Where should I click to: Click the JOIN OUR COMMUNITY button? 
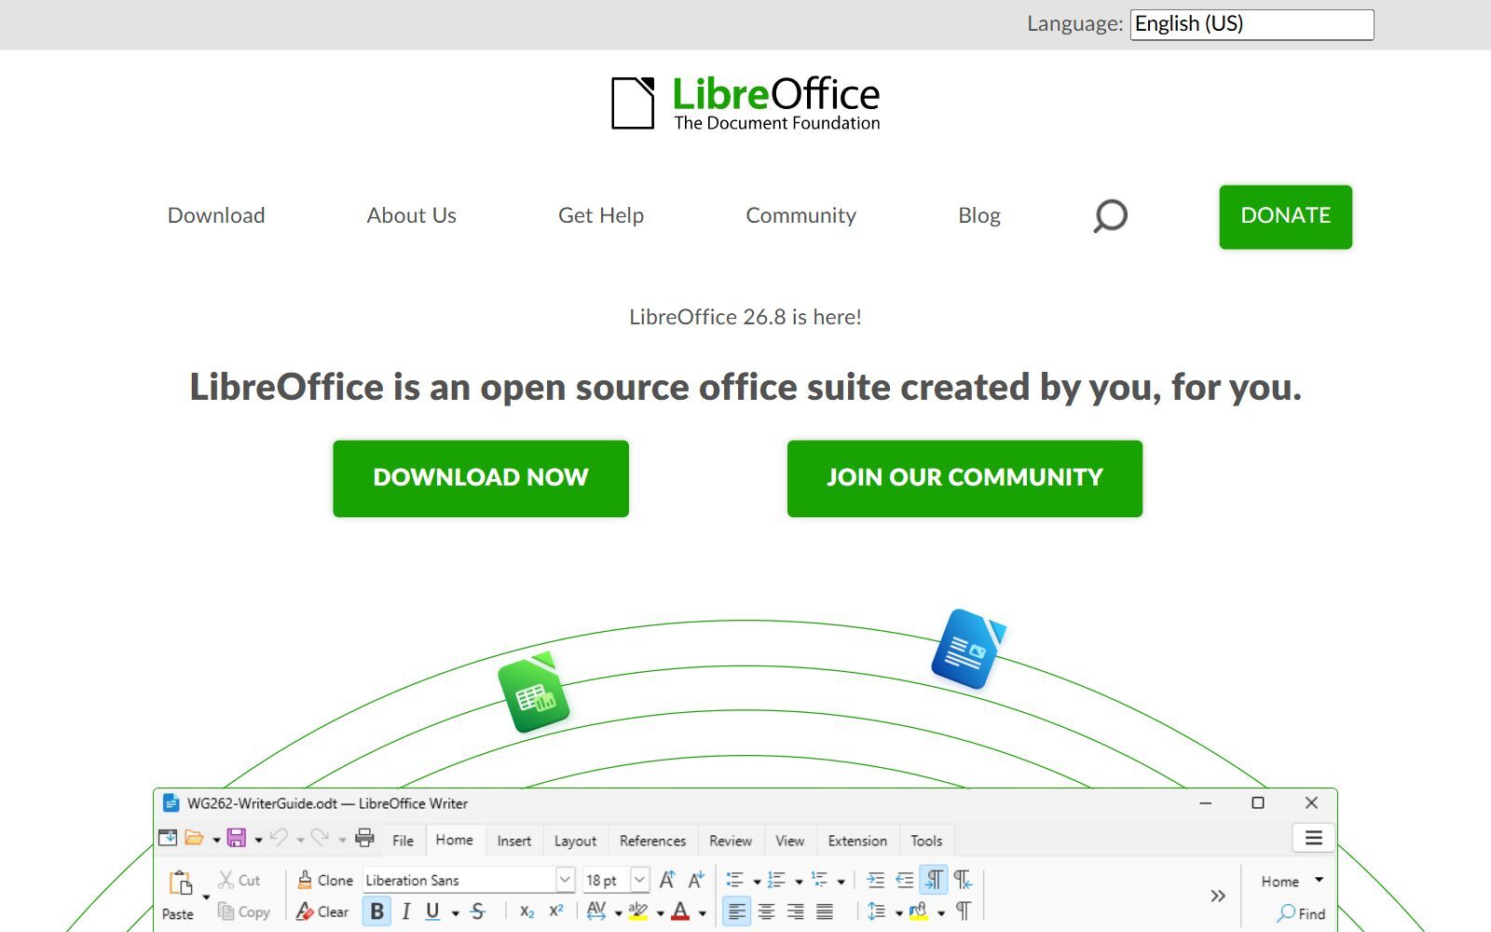[x=964, y=478]
